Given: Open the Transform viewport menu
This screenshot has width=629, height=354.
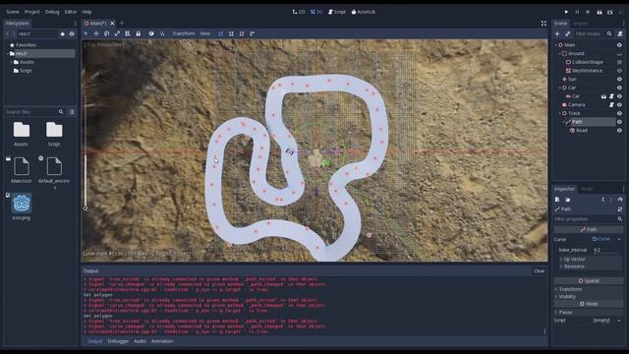Looking at the screenshot, I should click(x=184, y=33).
